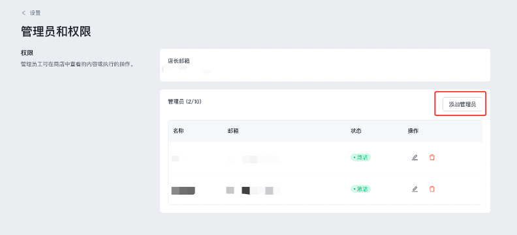Screen dimensions: 517x235
Task: Select the 操作 column header
Action: point(413,131)
